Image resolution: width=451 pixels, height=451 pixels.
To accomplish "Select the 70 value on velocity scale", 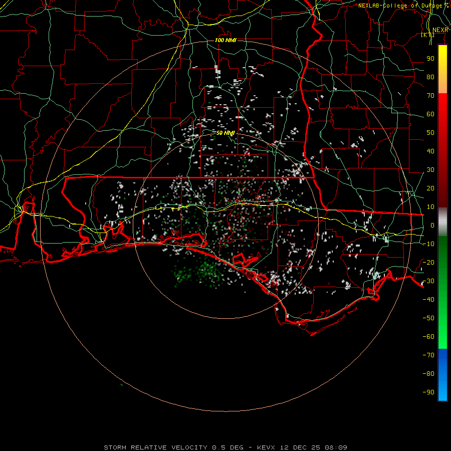I will click(x=430, y=96).
